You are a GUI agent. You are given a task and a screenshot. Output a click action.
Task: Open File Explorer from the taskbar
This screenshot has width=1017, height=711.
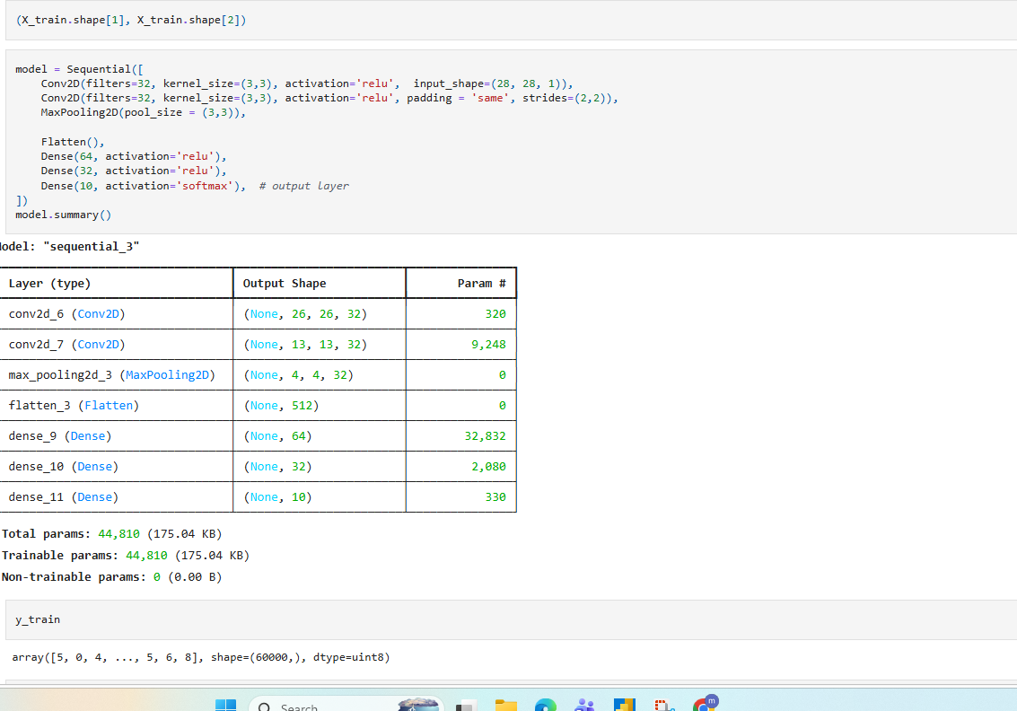coord(506,705)
